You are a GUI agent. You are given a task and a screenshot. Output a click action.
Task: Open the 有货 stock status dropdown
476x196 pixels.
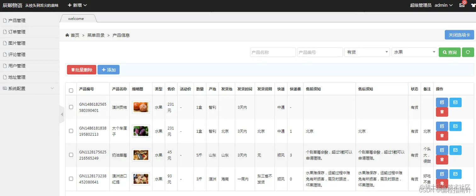(367, 52)
